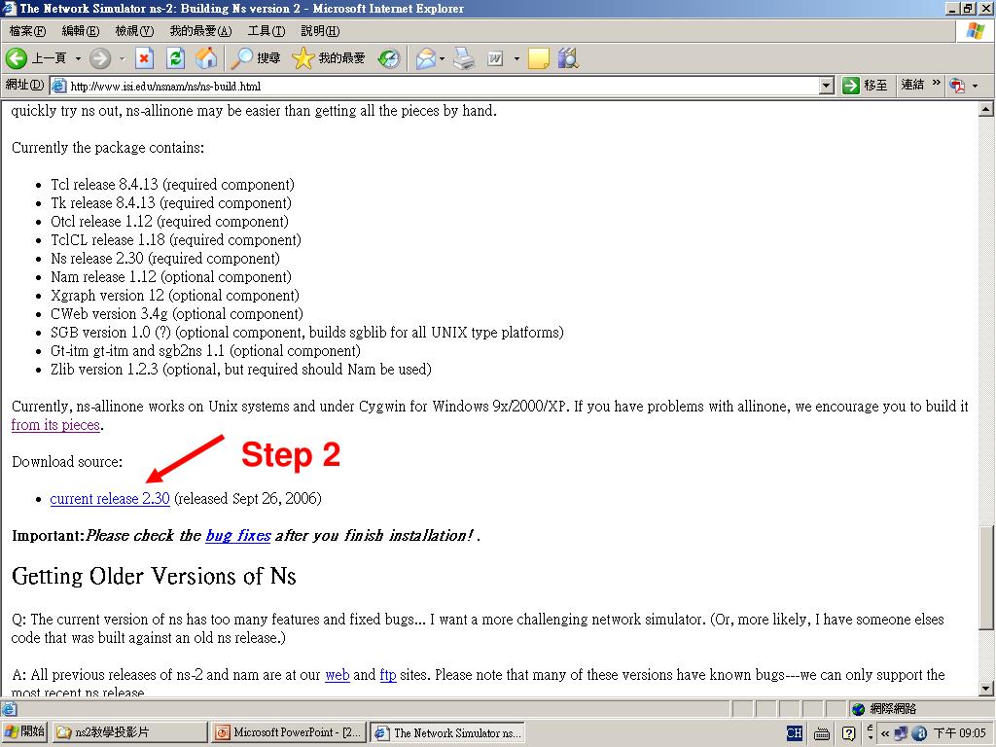The width and height of the screenshot is (996, 747).
Task: Open the 說明(H) Help menu
Action: [x=320, y=30]
